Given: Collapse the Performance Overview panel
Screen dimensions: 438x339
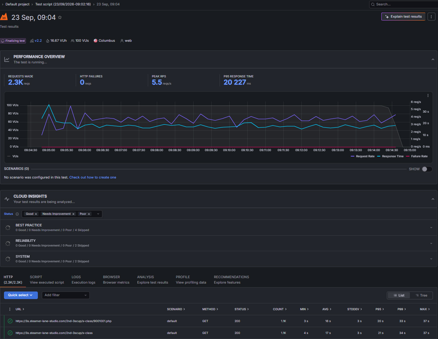Looking at the screenshot, I should pos(433,59).
